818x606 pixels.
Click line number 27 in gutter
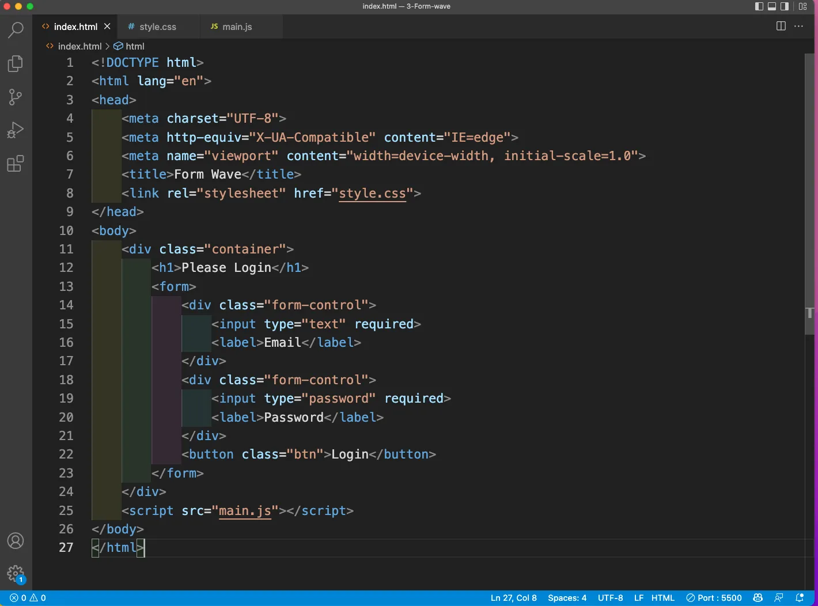(66, 547)
